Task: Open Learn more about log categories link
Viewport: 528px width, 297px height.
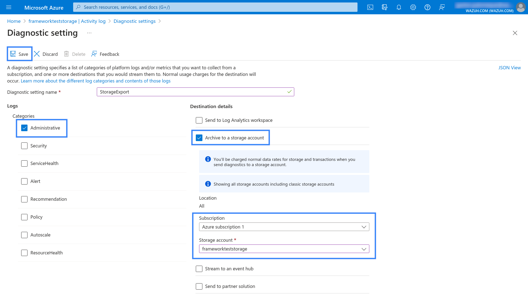Action: tap(95, 81)
